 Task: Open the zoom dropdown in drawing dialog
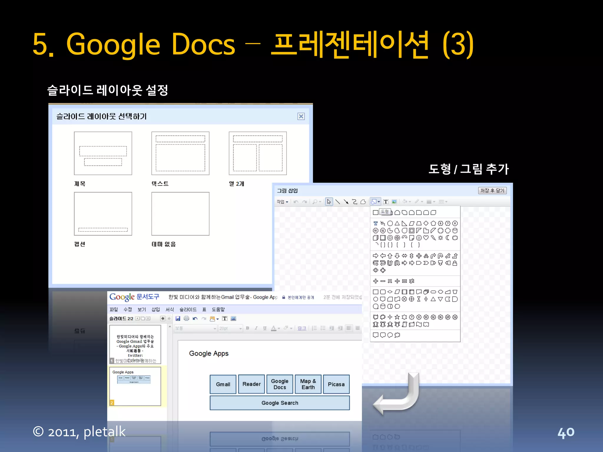coord(317,202)
